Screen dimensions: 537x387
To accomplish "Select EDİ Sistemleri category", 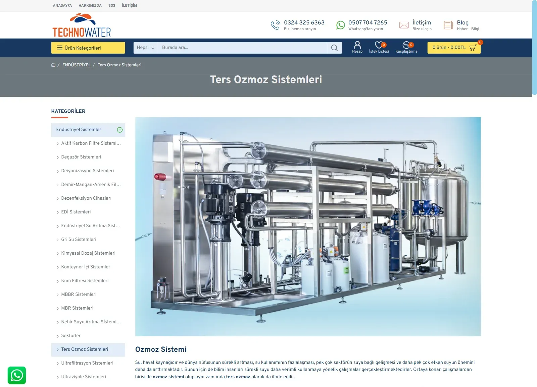I will tap(88, 212).
